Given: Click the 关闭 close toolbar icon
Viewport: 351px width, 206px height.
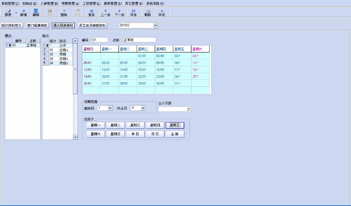Looking at the screenshot, I should pos(161,12).
